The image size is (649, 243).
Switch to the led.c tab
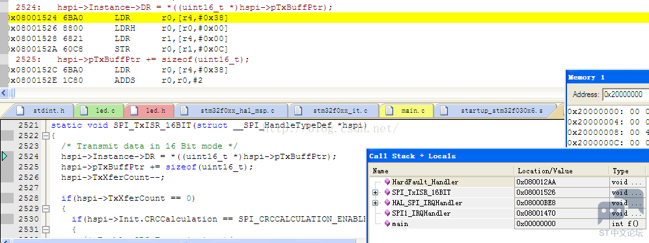(100, 111)
